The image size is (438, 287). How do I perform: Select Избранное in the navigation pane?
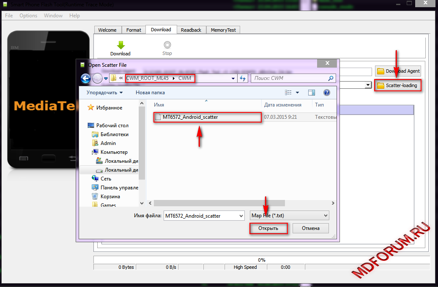coord(109,107)
